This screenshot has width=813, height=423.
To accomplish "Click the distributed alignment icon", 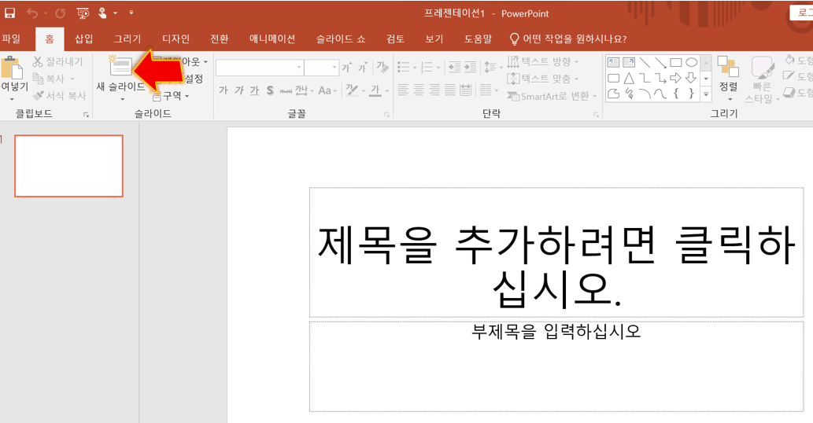I will click(466, 90).
